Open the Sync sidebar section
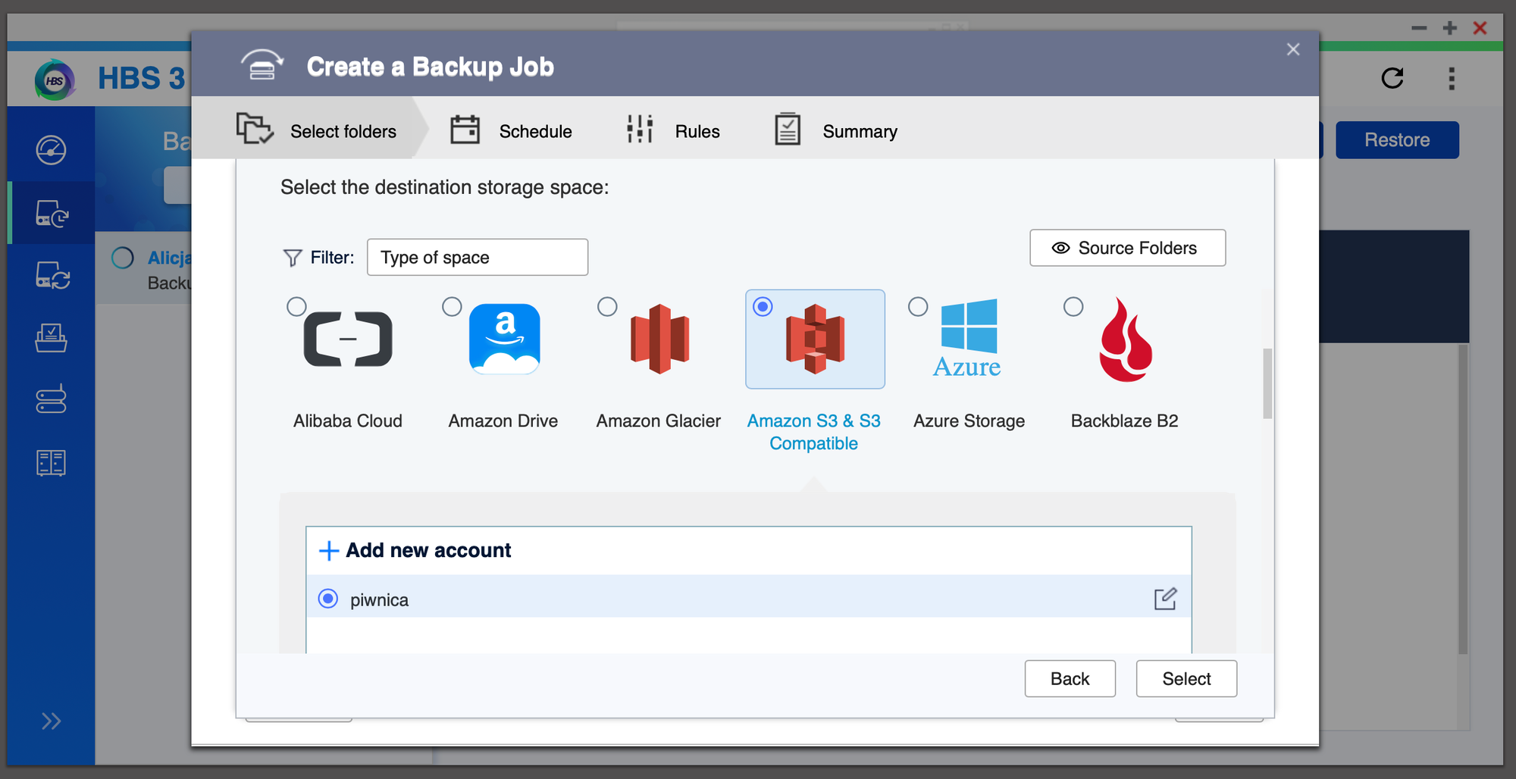 point(52,275)
